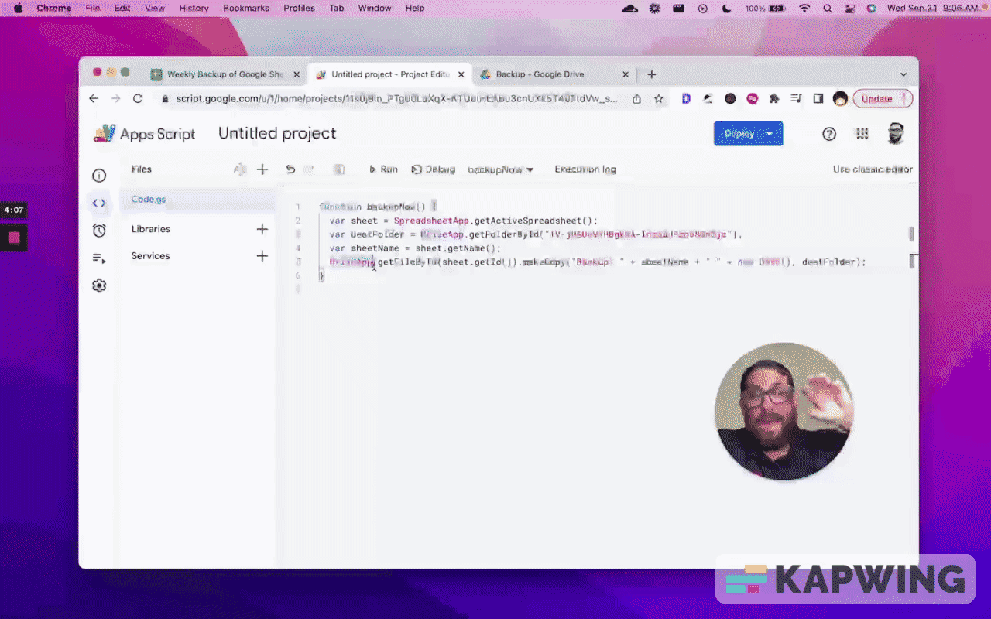Click the editor vertical scrollbar

pyautogui.click(x=911, y=234)
